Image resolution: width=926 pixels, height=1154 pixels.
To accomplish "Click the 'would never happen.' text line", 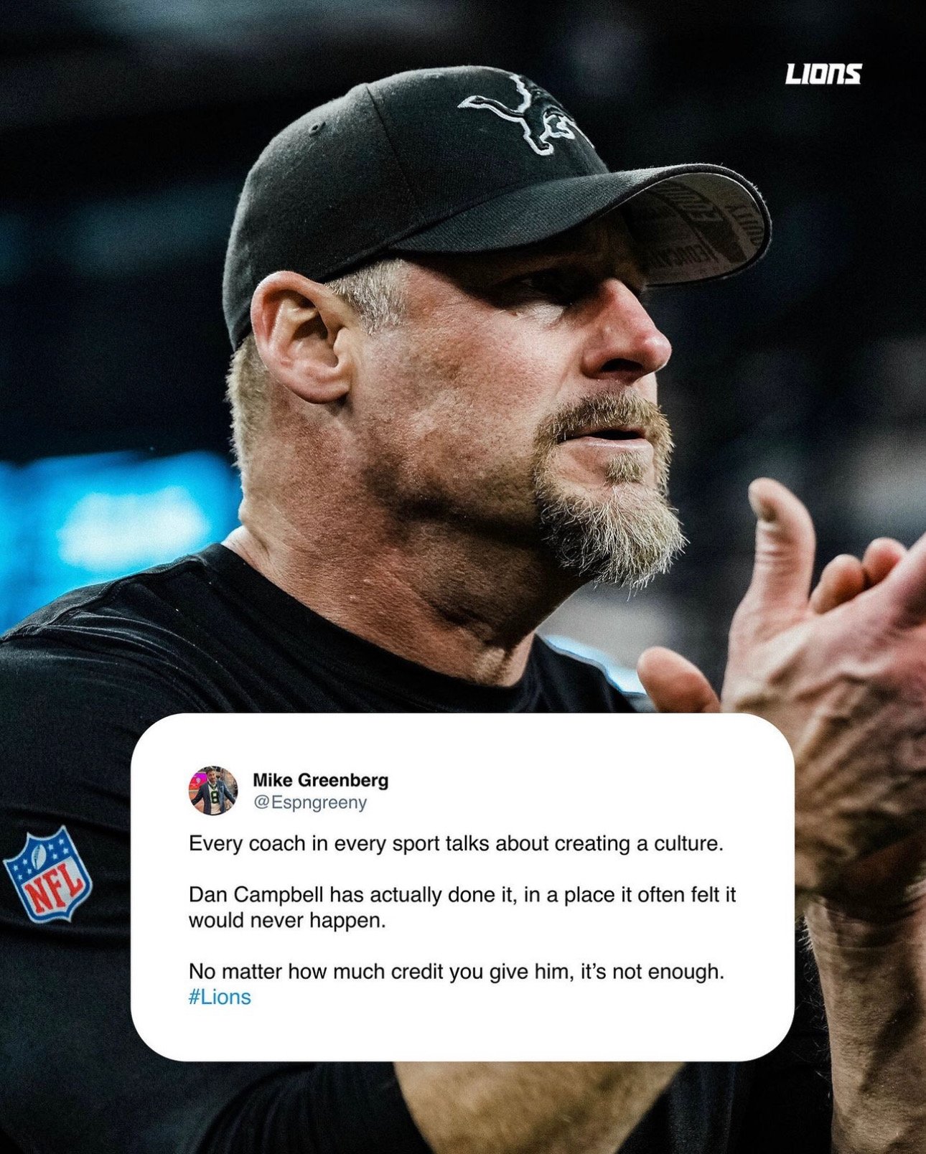I will 287,921.
